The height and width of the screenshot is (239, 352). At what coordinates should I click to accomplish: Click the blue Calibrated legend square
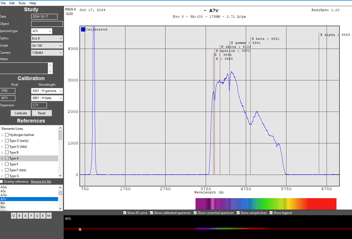point(83,29)
